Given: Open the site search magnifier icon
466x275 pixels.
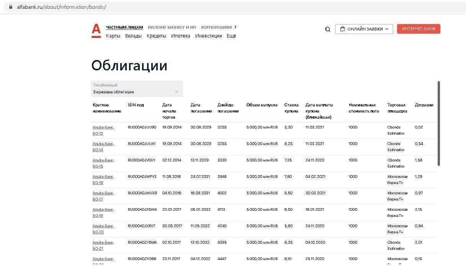Looking at the screenshot, I should [327, 29].
